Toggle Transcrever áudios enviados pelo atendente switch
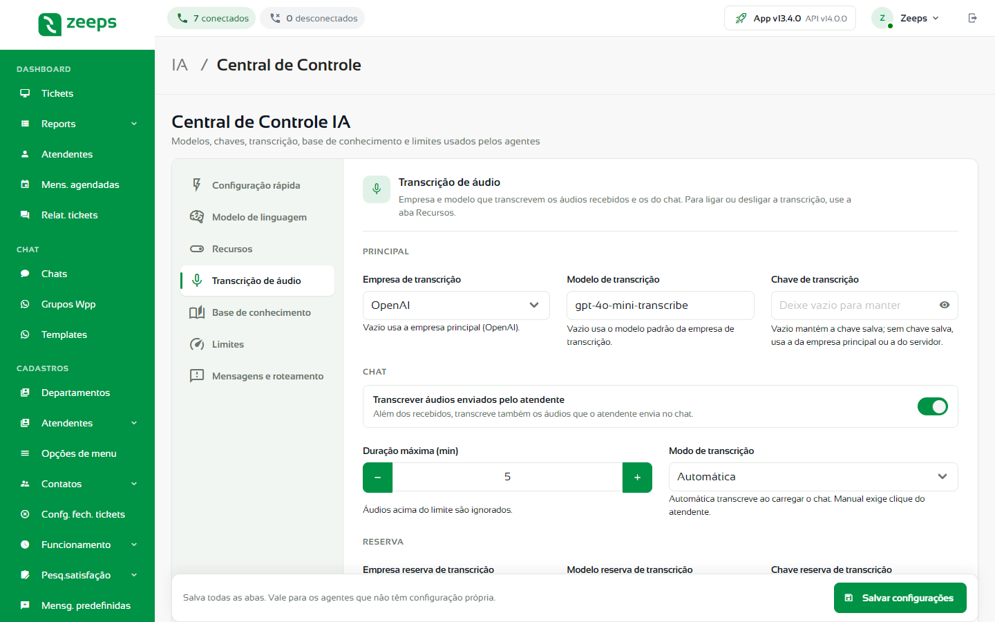This screenshot has height=622, width=995. (933, 406)
